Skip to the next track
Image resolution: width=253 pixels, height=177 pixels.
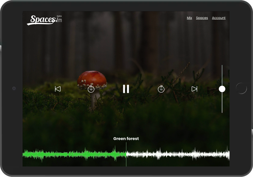[194, 89]
